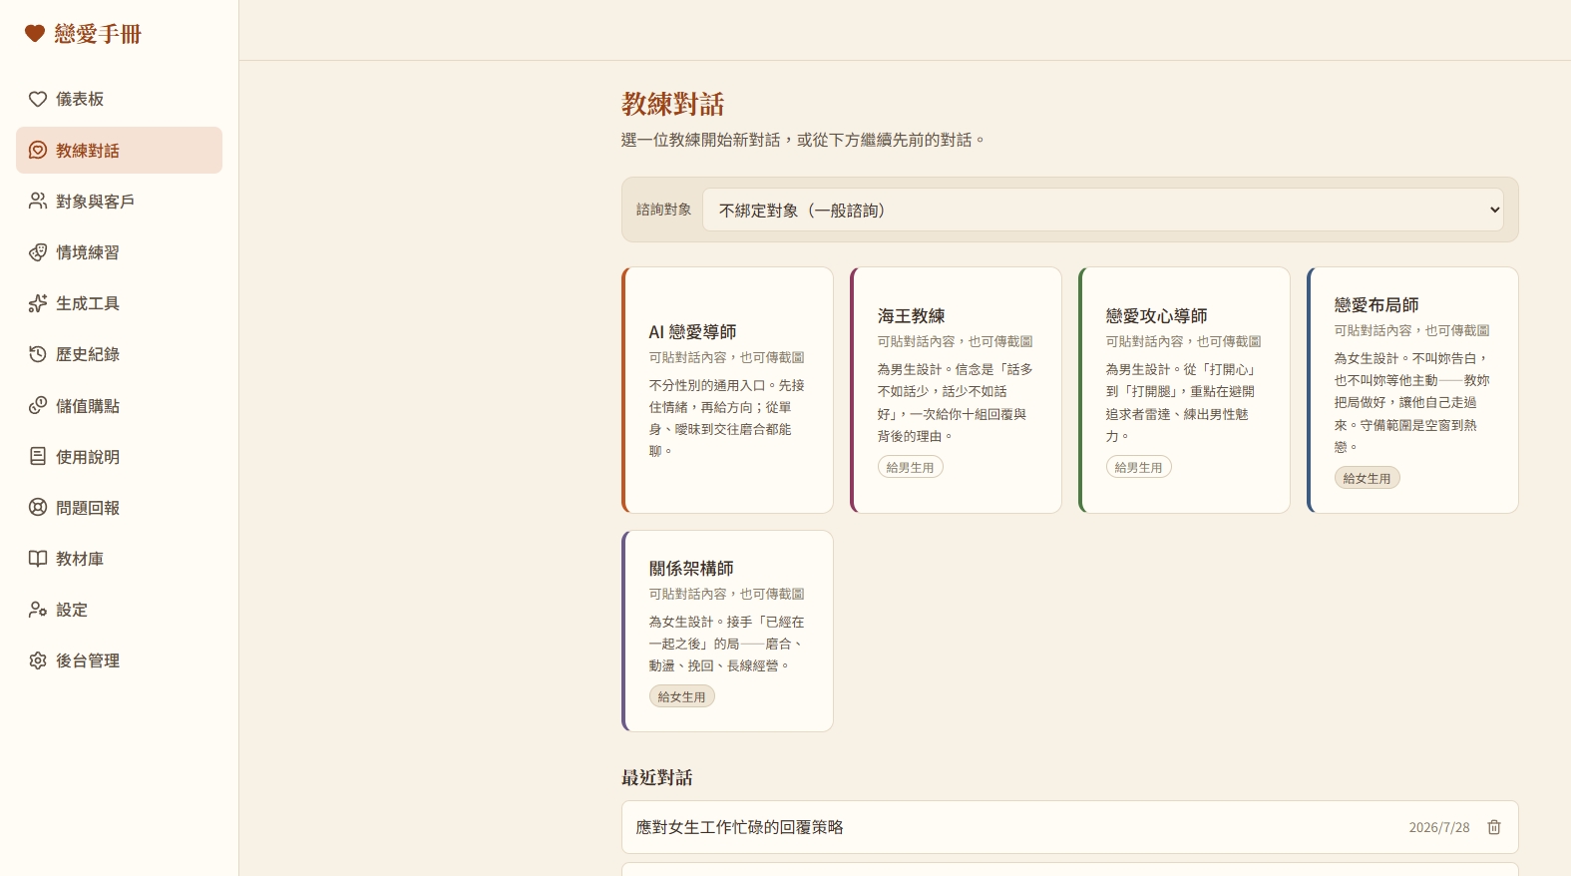
Task: Go to 問題回報 page
Action: click(x=119, y=507)
